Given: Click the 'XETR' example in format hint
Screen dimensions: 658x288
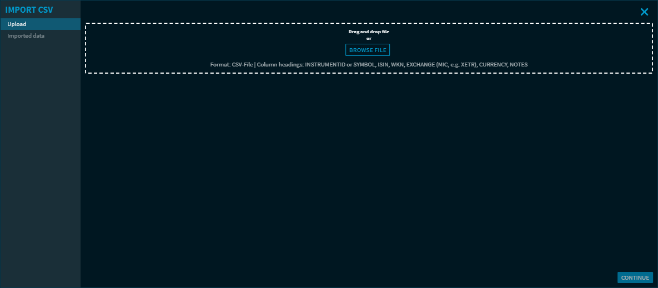Looking at the screenshot, I should click(x=468, y=65).
